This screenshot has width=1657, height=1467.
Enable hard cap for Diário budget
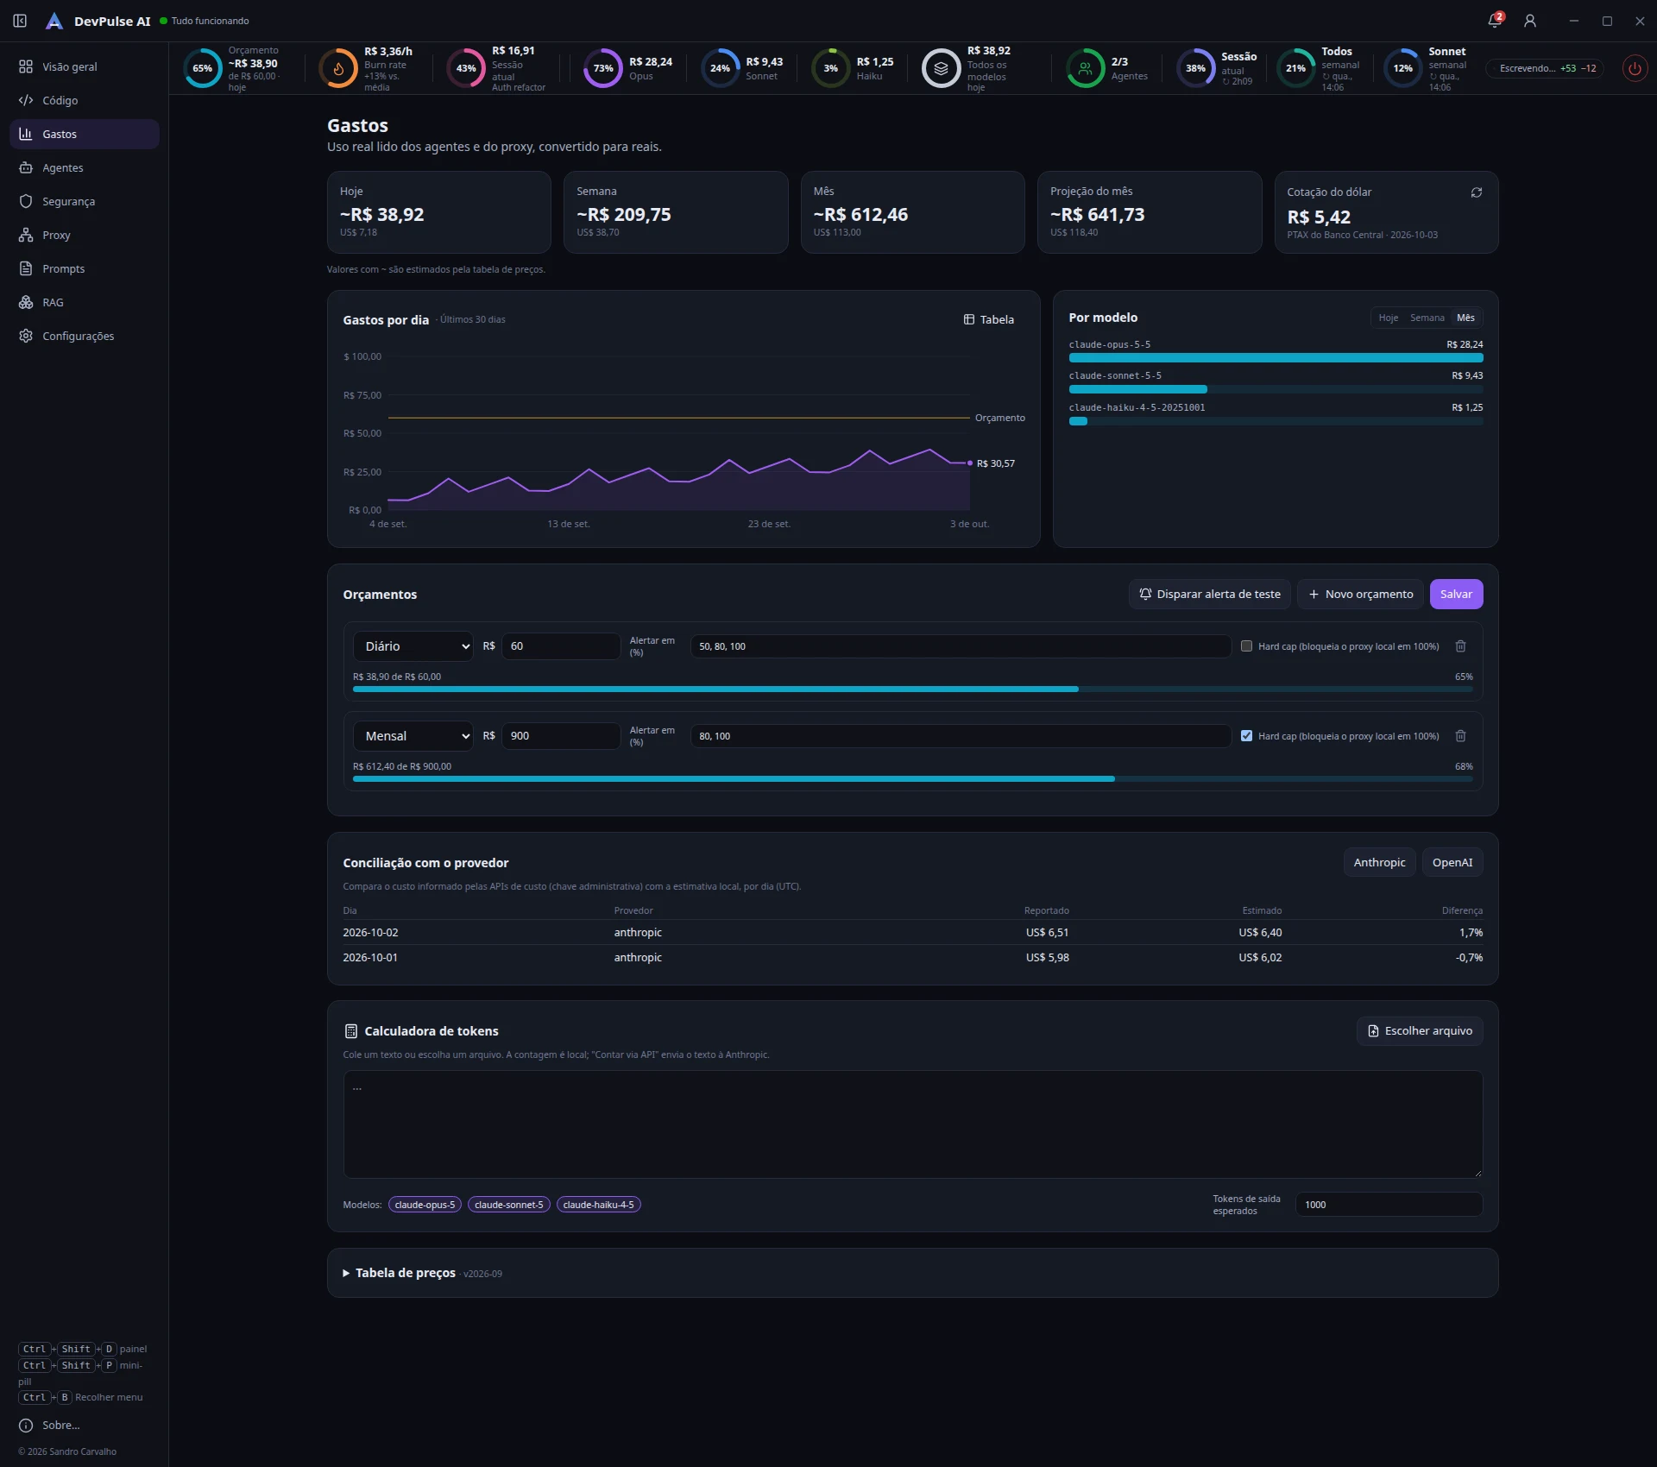pos(1246,646)
